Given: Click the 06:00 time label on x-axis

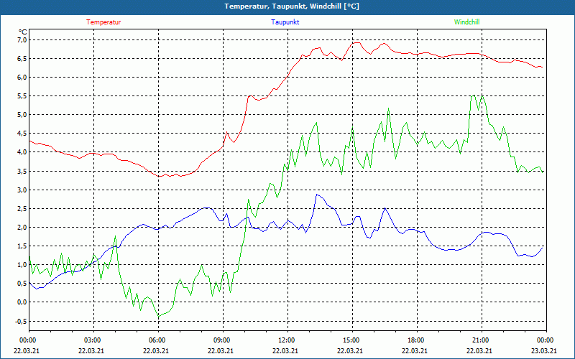Looking at the screenshot, I should click(x=158, y=340).
